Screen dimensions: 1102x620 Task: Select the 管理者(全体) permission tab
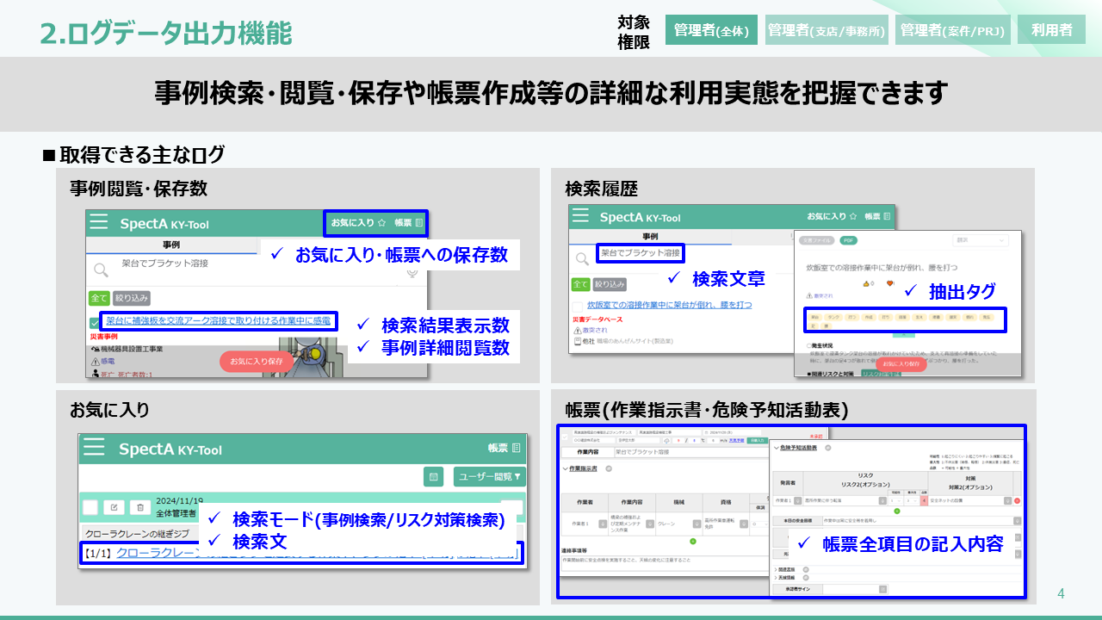[711, 30]
